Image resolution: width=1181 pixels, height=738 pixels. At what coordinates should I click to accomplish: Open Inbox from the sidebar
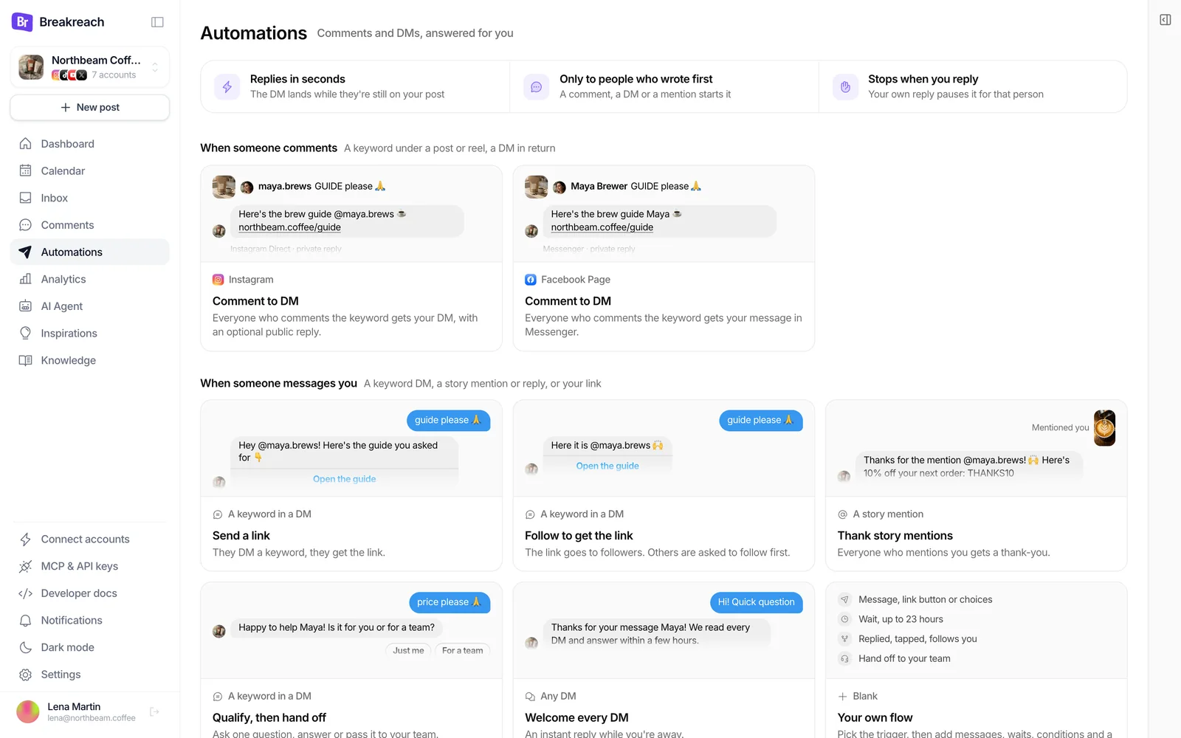pos(90,198)
